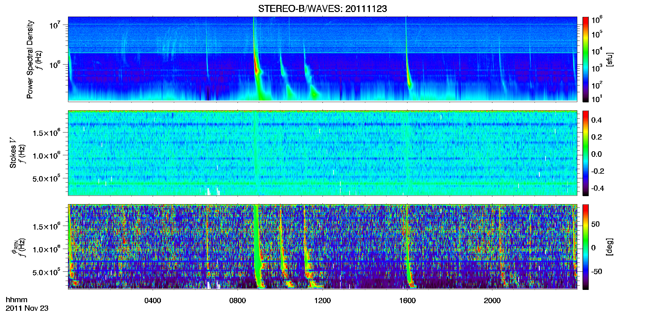Image resolution: width=645 pixels, height=332 pixels.
Task: Select the 50 value on degrees color bar
Action: click(595, 224)
